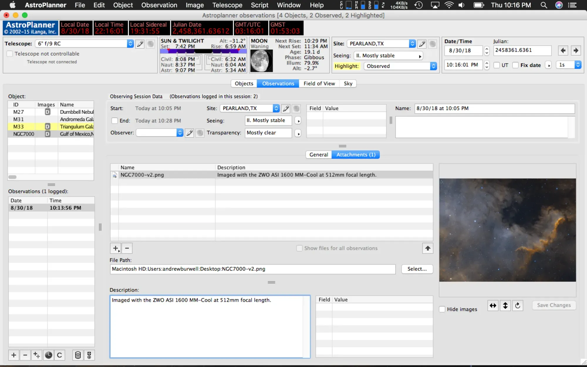
Task: Check Show files for all observations
Action: coord(299,248)
